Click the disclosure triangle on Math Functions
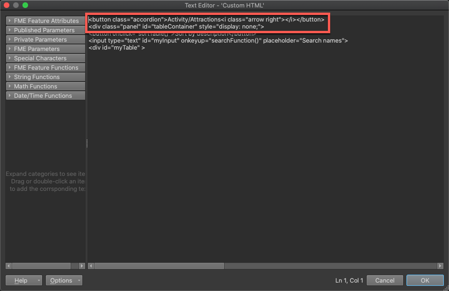This screenshot has width=449, height=291. [9, 86]
